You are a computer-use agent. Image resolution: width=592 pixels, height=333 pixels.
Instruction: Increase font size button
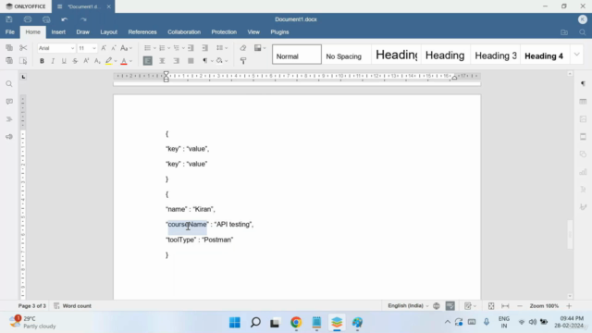pos(104,48)
